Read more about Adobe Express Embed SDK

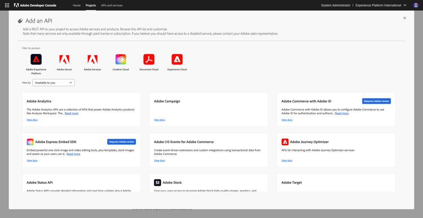pos(73,154)
